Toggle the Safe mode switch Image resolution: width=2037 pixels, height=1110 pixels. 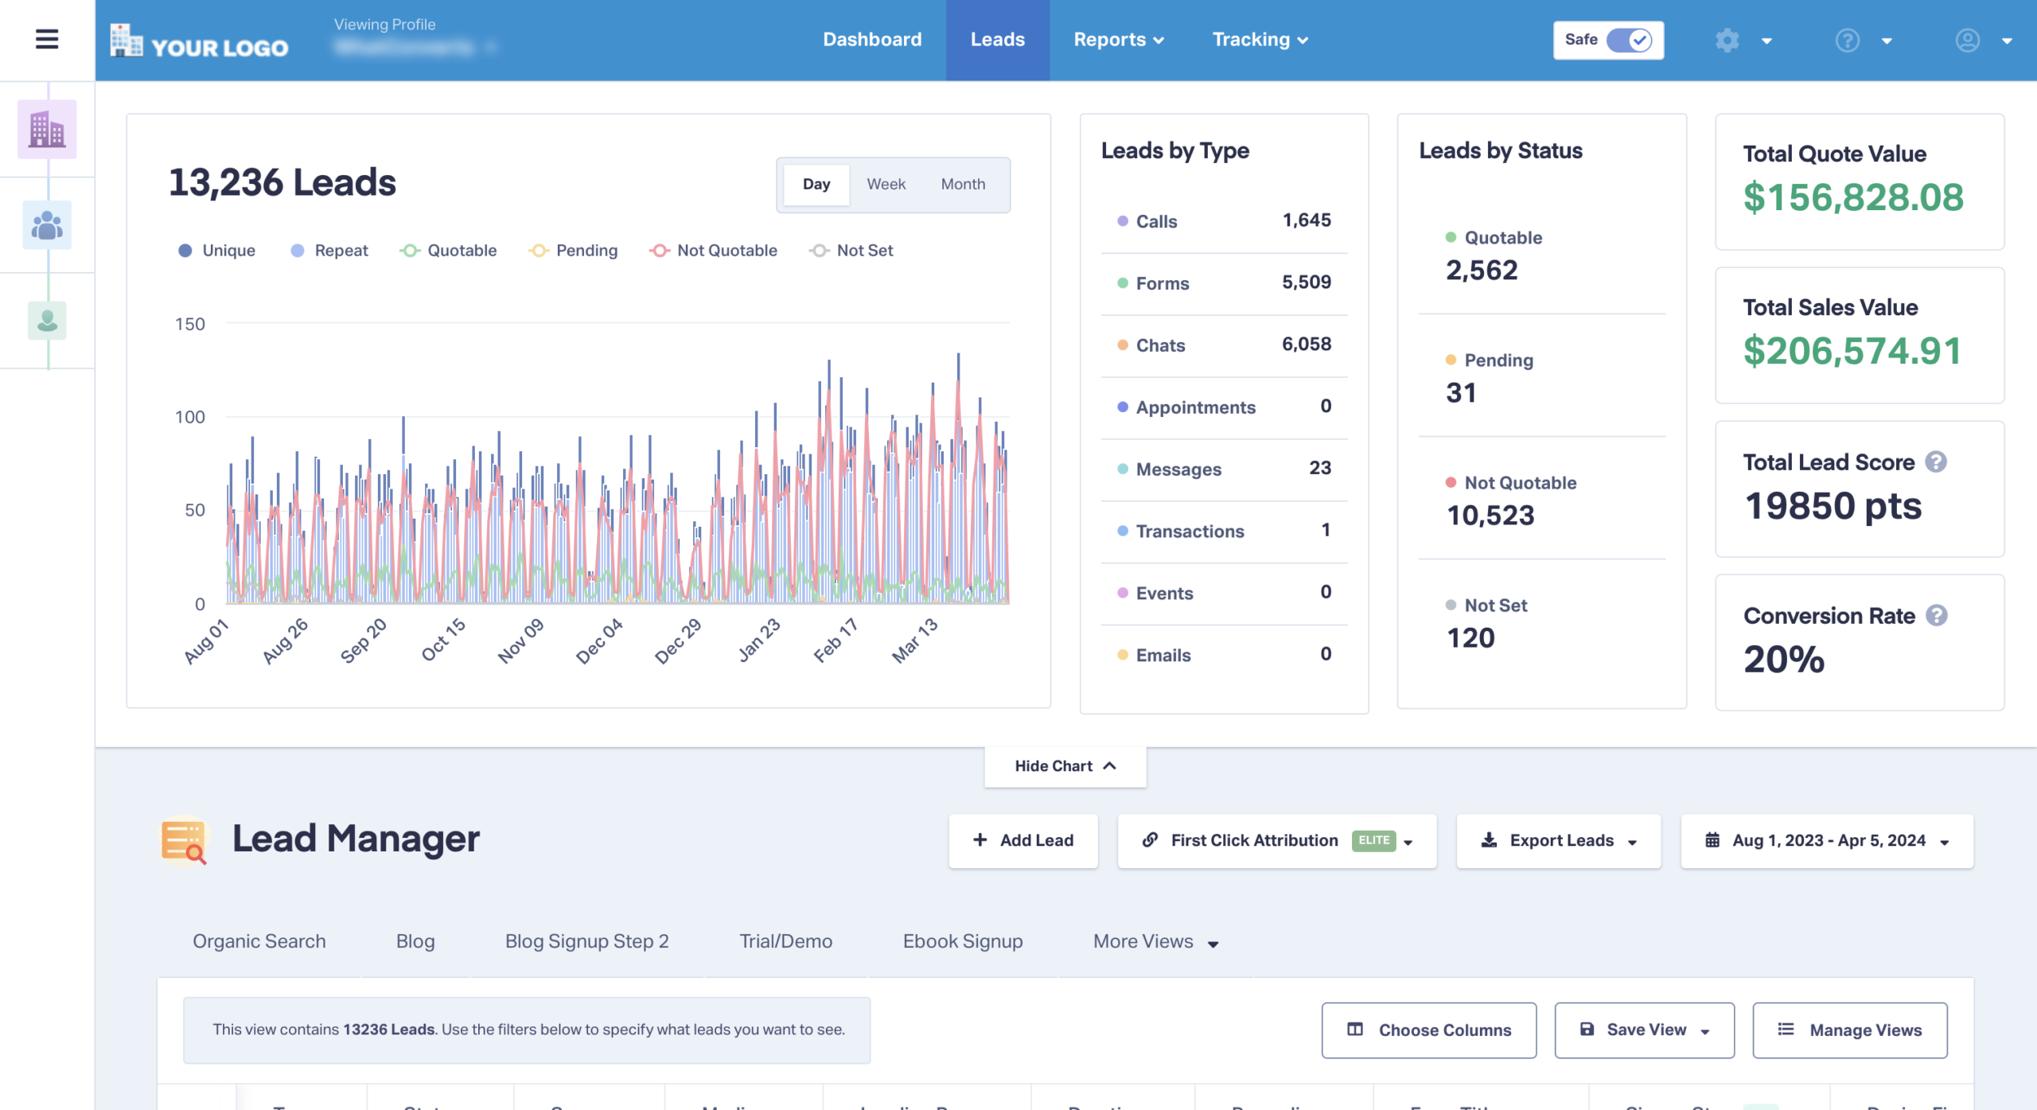point(1628,40)
